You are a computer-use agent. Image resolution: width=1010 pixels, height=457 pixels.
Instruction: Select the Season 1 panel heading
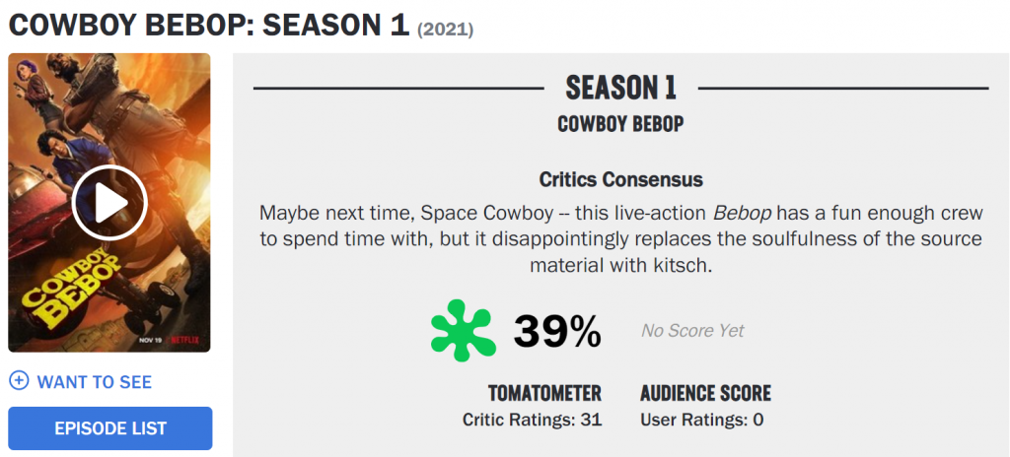point(621,88)
